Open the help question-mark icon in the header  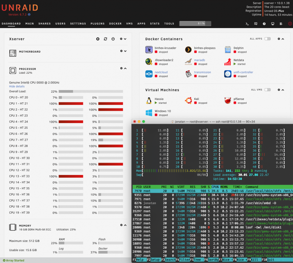pos(264,23)
